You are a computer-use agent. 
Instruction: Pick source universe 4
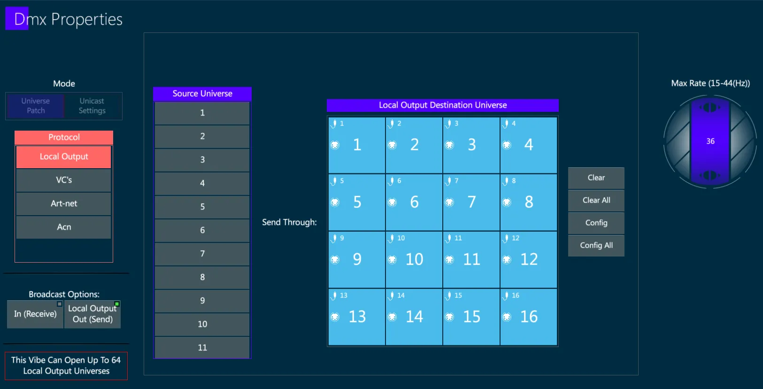tap(202, 183)
